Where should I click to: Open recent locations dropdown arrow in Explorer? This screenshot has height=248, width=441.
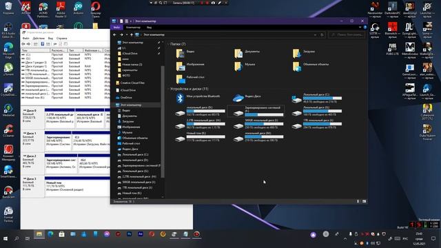point(127,34)
